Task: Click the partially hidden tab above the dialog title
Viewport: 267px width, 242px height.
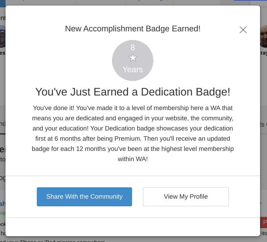Action: [x=150, y=2]
